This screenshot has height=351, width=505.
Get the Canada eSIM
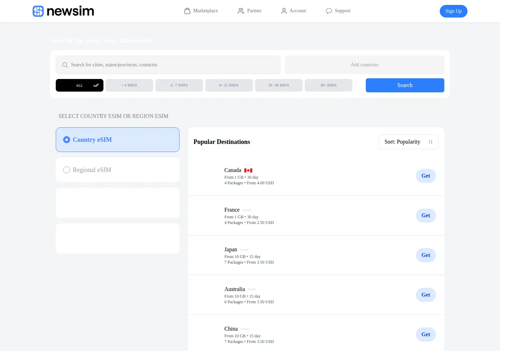point(426,176)
